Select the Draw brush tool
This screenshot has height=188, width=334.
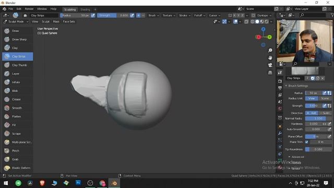tap(17, 31)
